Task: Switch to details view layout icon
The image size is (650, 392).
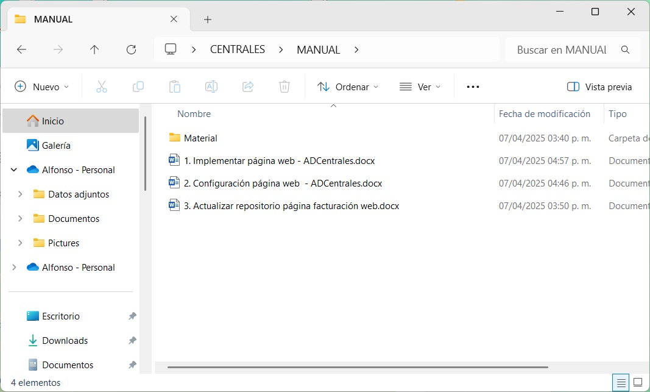Action: tap(621, 383)
